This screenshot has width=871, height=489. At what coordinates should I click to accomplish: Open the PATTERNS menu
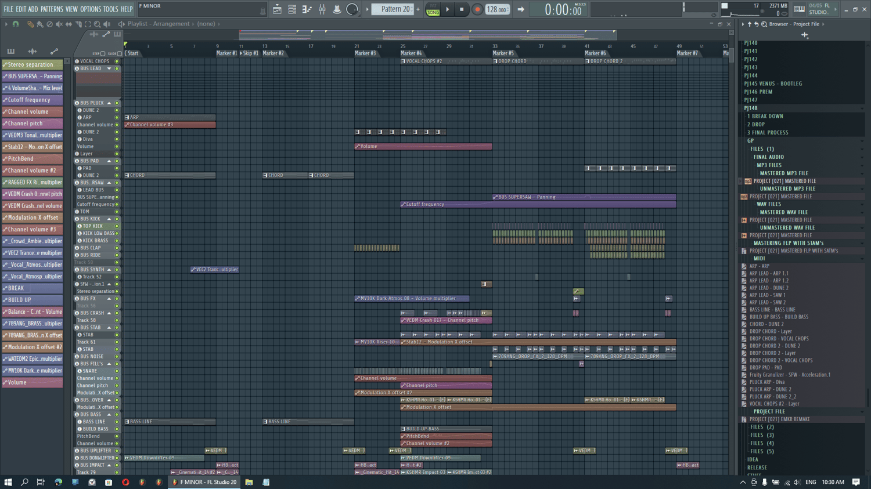pyautogui.click(x=52, y=9)
